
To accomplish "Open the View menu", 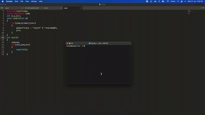I will coord(27,1).
